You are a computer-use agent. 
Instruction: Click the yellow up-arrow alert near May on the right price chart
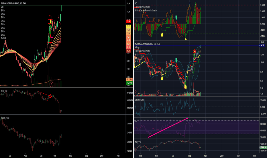(x=162, y=78)
